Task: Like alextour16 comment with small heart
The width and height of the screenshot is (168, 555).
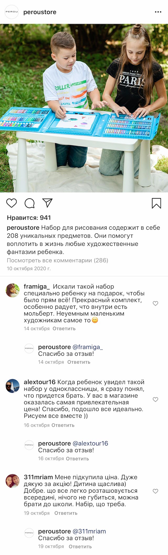Action: [155, 400]
